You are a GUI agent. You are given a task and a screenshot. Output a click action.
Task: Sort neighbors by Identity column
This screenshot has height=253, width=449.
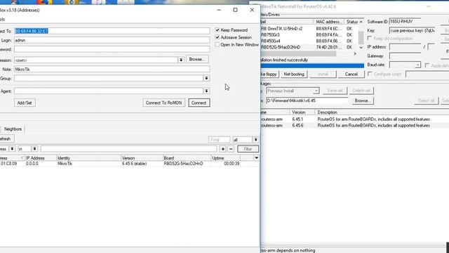[89, 158]
